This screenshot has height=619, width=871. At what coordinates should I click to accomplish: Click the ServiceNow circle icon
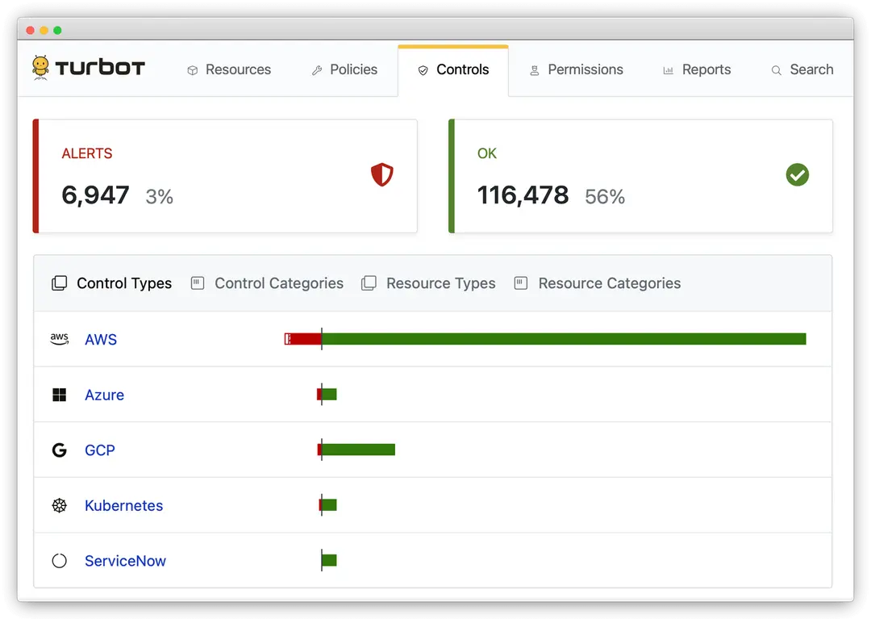(60, 561)
